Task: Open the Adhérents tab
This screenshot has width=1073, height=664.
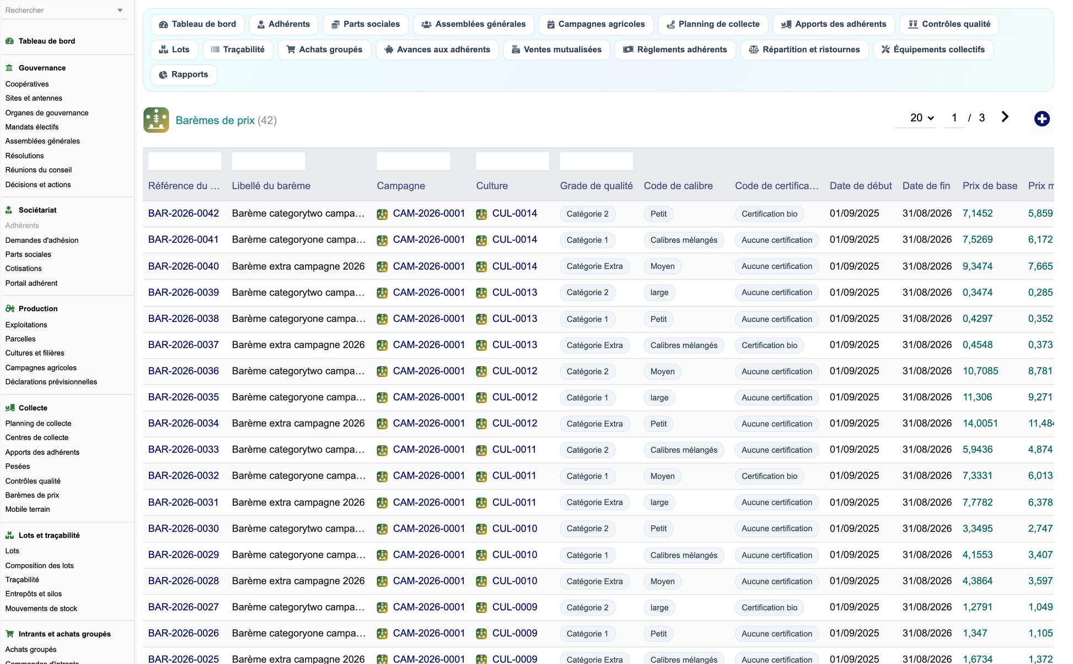Action: tap(283, 24)
